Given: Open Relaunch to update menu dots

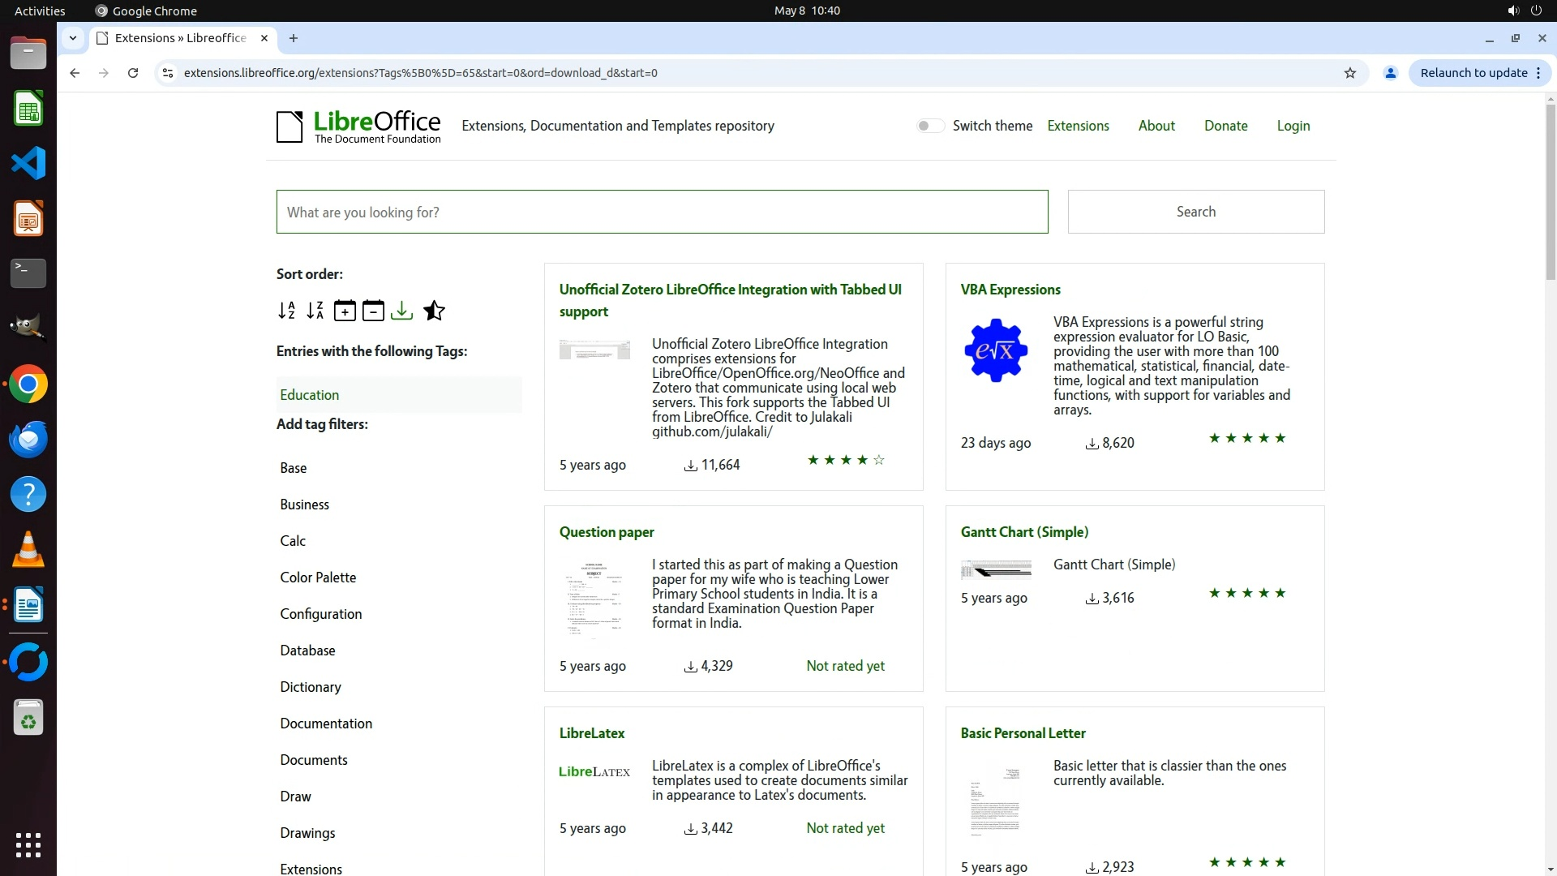Looking at the screenshot, I should (x=1538, y=73).
